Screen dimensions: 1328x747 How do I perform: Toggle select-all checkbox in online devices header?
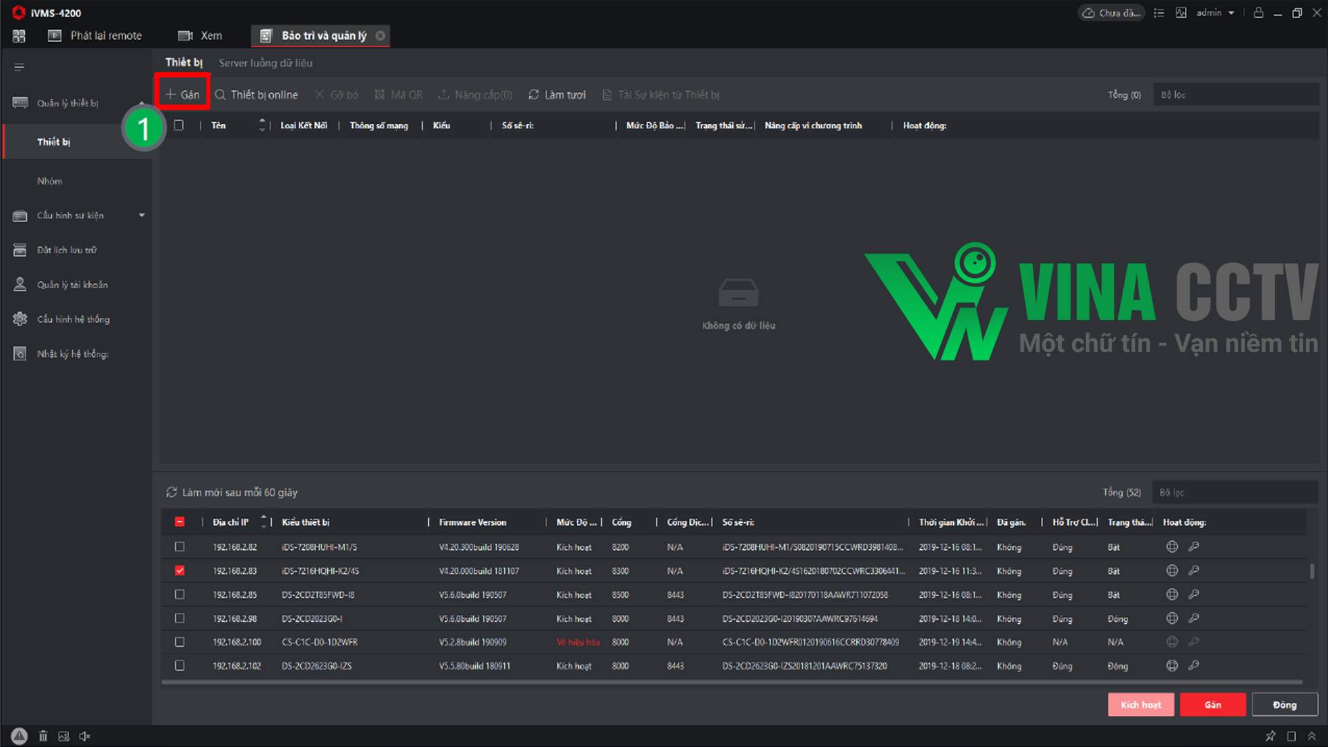(x=179, y=522)
